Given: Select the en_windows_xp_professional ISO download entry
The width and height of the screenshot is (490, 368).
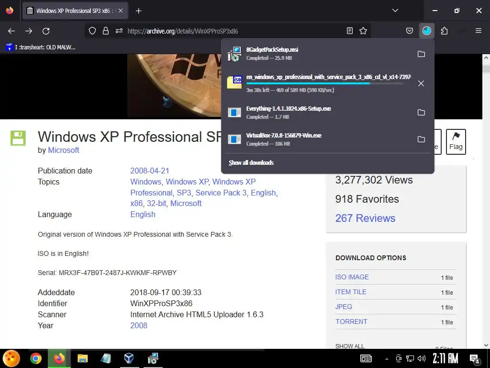Looking at the screenshot, I should point(319,83).
